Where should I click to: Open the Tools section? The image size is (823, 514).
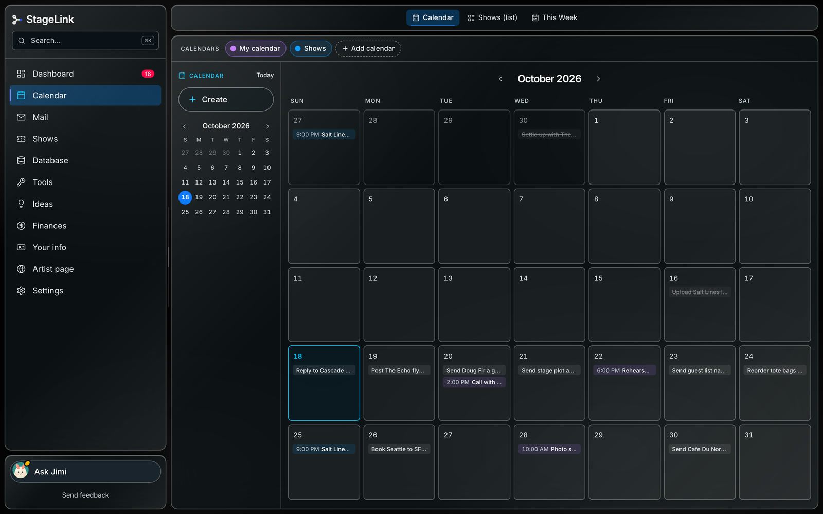(85, 182)
